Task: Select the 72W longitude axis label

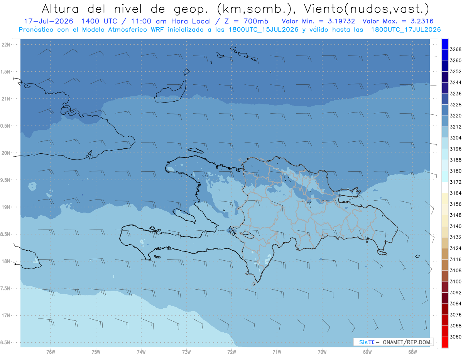Action: click(231, 352)
